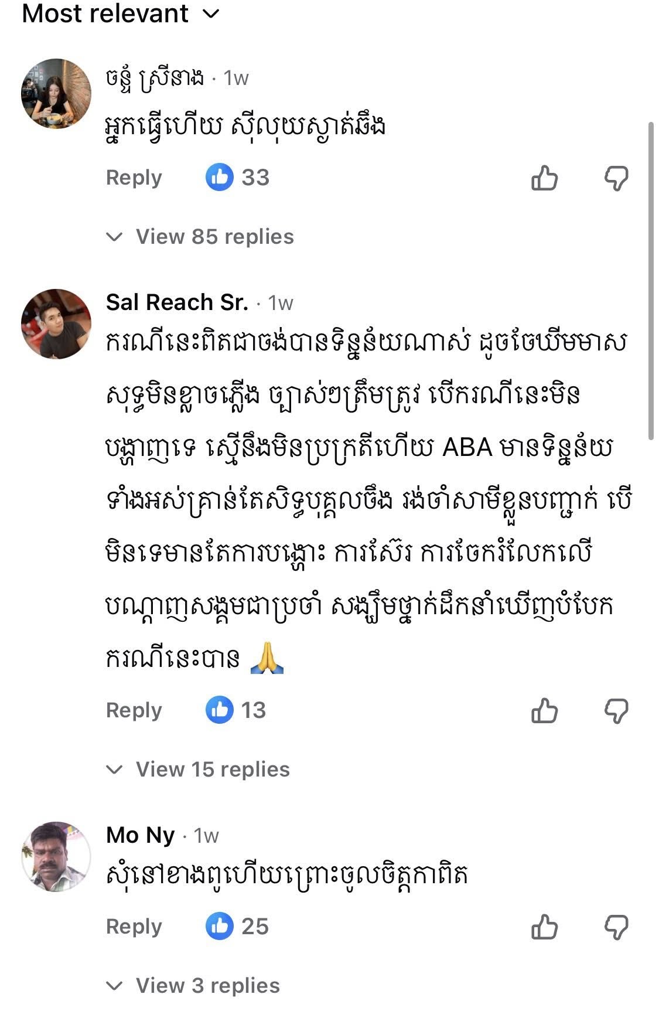The width and height of the screenshot is (659, 1018).
Task: Expand View 3 replies
Action: (x=207, y=986)
